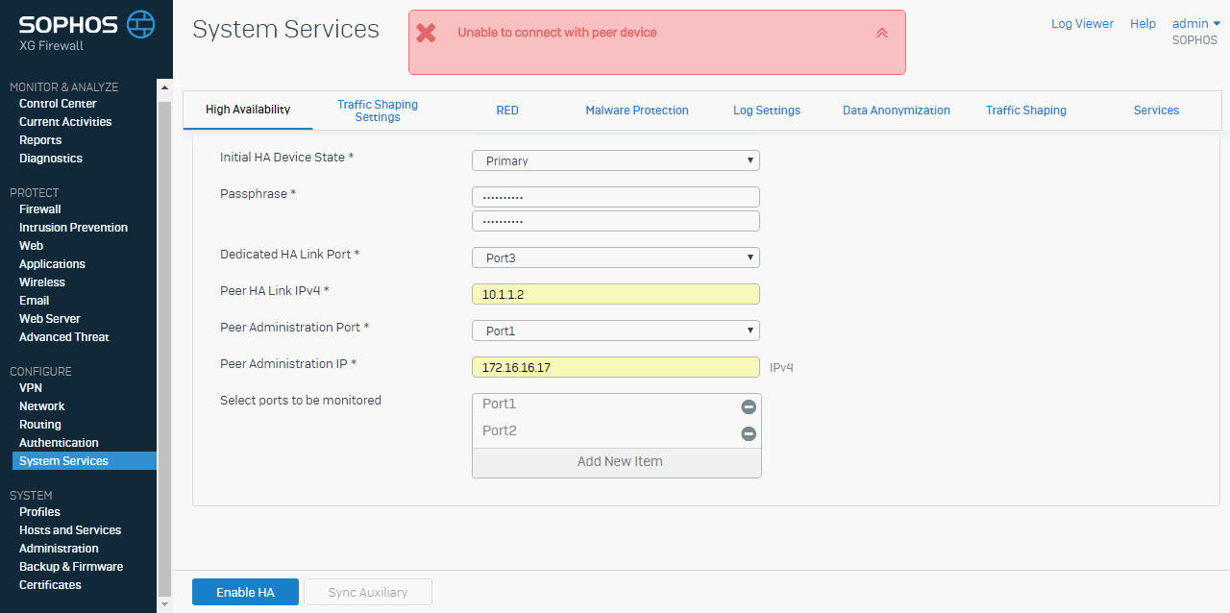The width and height of the screenshot is (1230, 613).
Task: Open Firewall in sidebar
Action: (x=40, y=209)
